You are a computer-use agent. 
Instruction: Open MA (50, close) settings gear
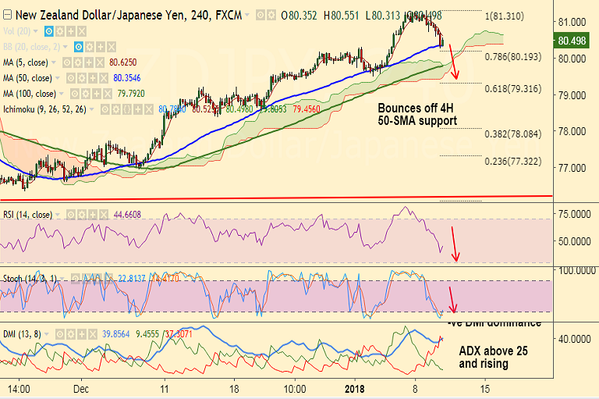point(82,78)
